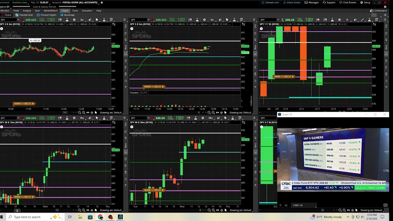This screenshot has width=393, height=221.
Task: Zoom in on the 2m chart
Action: 84,113
